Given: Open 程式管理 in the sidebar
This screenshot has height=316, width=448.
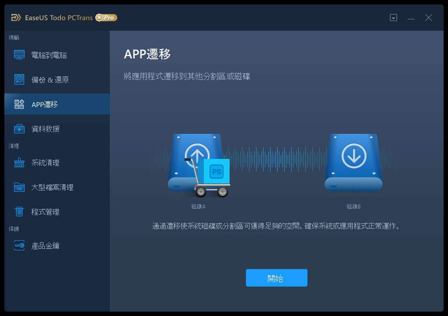Looking at the screenshot, I should [x=57, y=212].
